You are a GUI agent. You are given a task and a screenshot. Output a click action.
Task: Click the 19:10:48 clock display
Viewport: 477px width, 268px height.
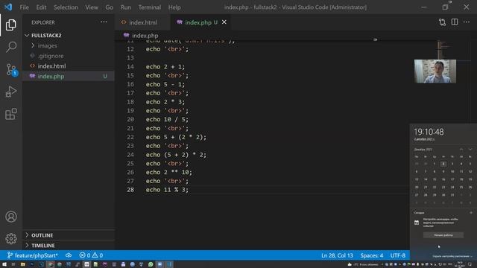pos(429,132)
